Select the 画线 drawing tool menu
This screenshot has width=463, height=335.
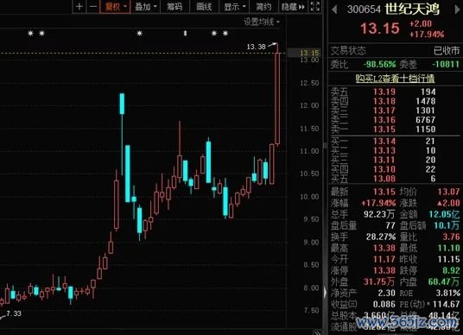(204, 7)
